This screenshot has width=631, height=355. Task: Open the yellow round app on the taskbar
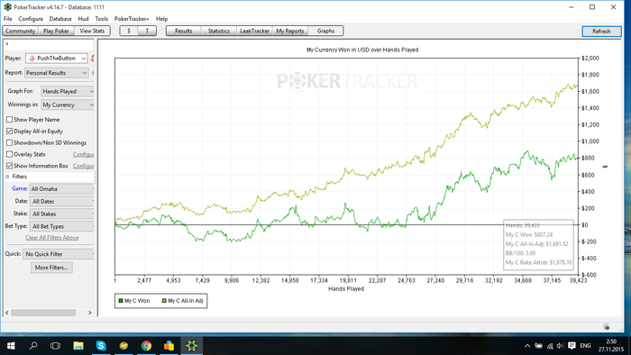click(123, 346)
